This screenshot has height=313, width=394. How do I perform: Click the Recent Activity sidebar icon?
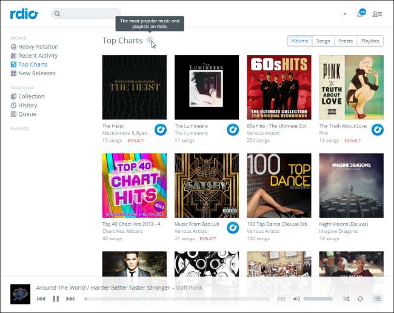pos(13,56)
